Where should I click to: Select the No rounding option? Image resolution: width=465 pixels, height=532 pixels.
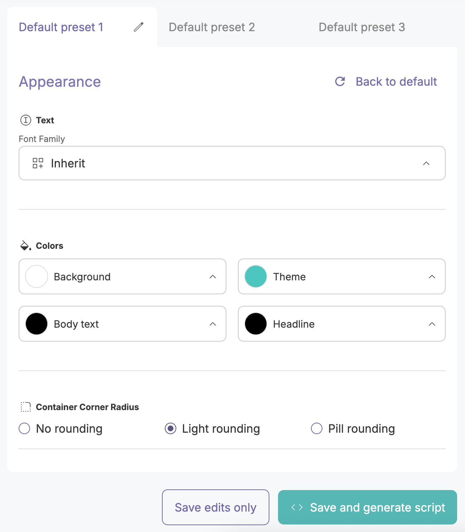click(x=24, y=428)
